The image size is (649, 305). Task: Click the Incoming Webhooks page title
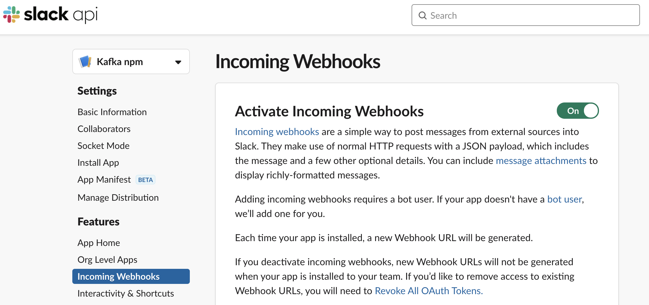(298, 61)
